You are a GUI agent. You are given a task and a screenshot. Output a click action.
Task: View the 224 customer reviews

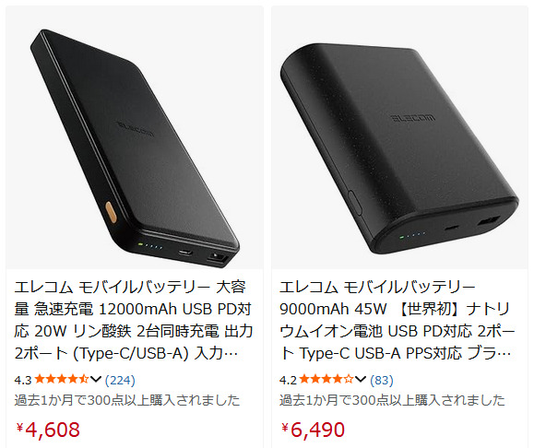coord(120,380)
